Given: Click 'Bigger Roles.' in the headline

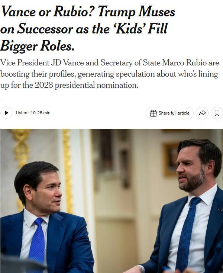Looking at the screenshot, I should click(38, 46).
